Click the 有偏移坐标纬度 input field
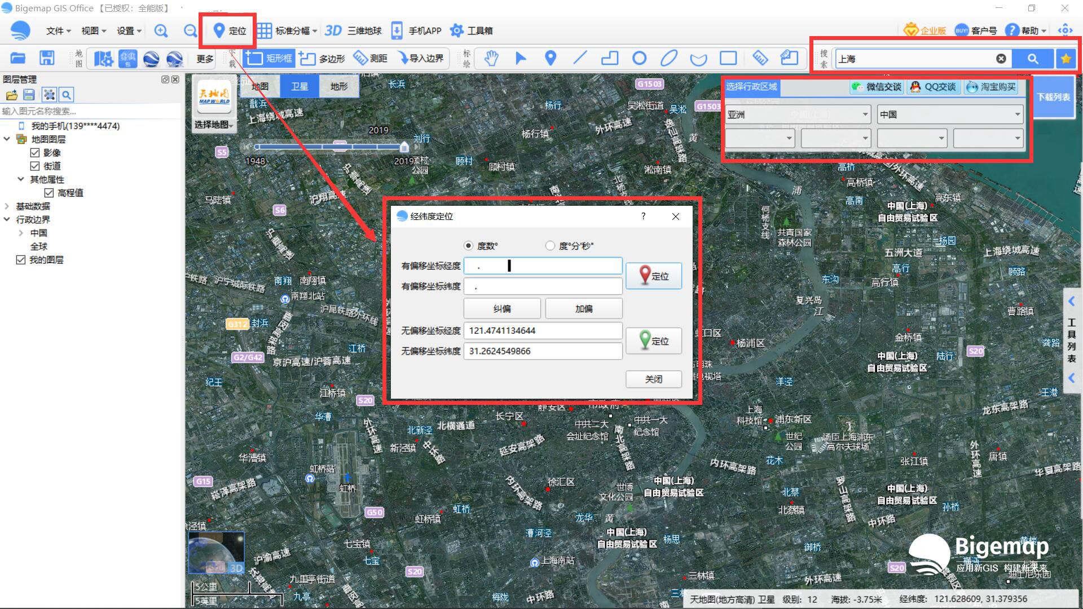This screenshot has width=1083, height=609. tap(543, 286)
